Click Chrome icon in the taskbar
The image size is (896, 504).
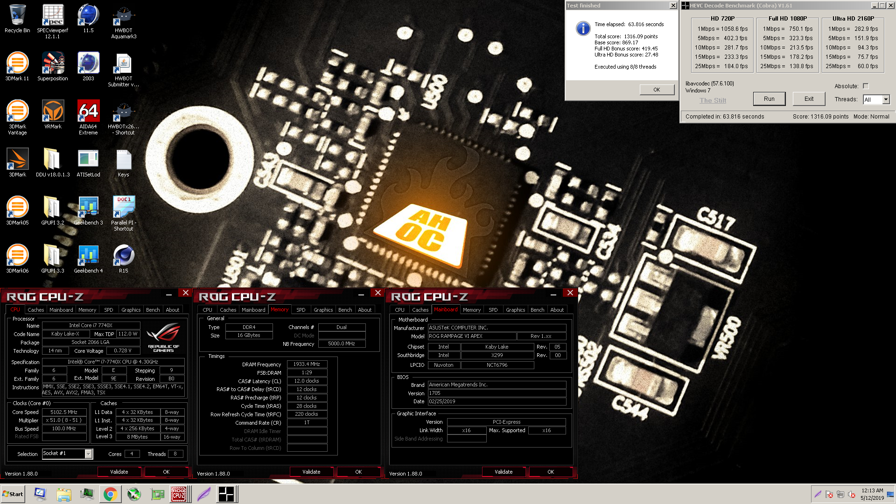point(110,494)
